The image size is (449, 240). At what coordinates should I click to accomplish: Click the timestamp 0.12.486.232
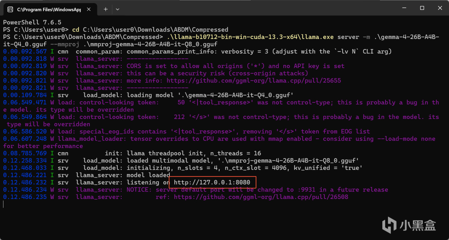[x=25, y=182]
